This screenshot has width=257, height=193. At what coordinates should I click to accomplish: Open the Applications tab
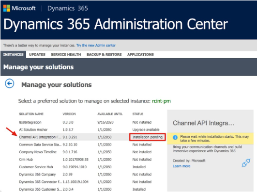click(x=140, y=54)
